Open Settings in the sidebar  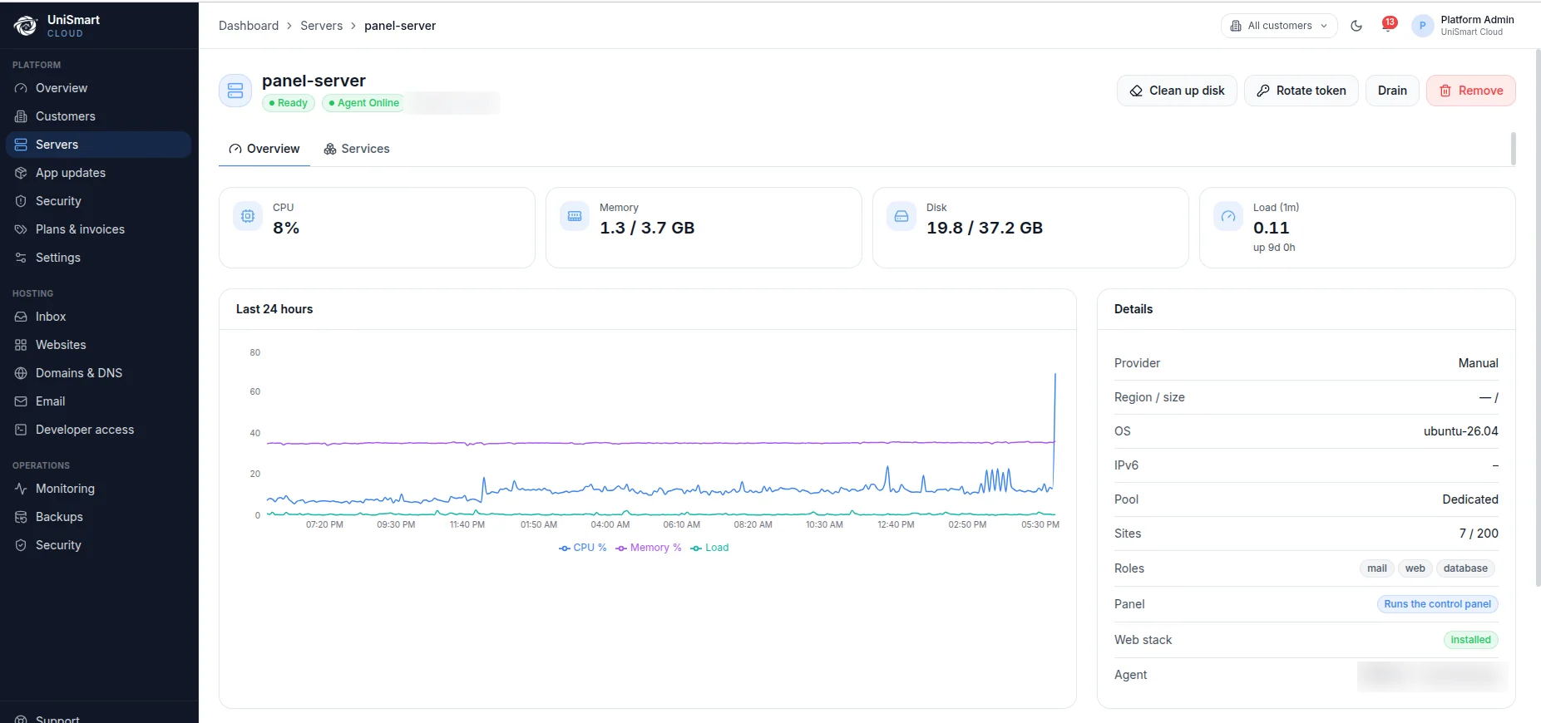pyautogui.click(x=98, y=258)
